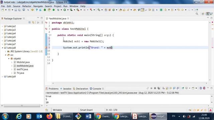Click Collapse All in Package Explorer
214x120 pixels.
[x=30, y=22]
